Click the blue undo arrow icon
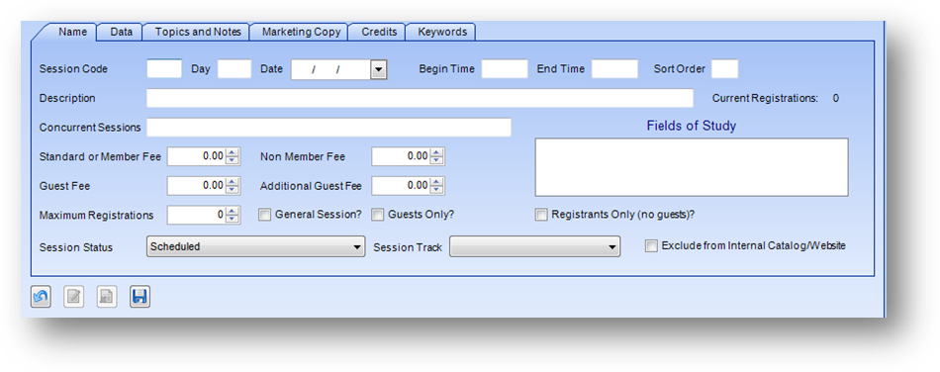Image resolution: width=940 pixels, height=372 pixels. (x=41, y=297)
